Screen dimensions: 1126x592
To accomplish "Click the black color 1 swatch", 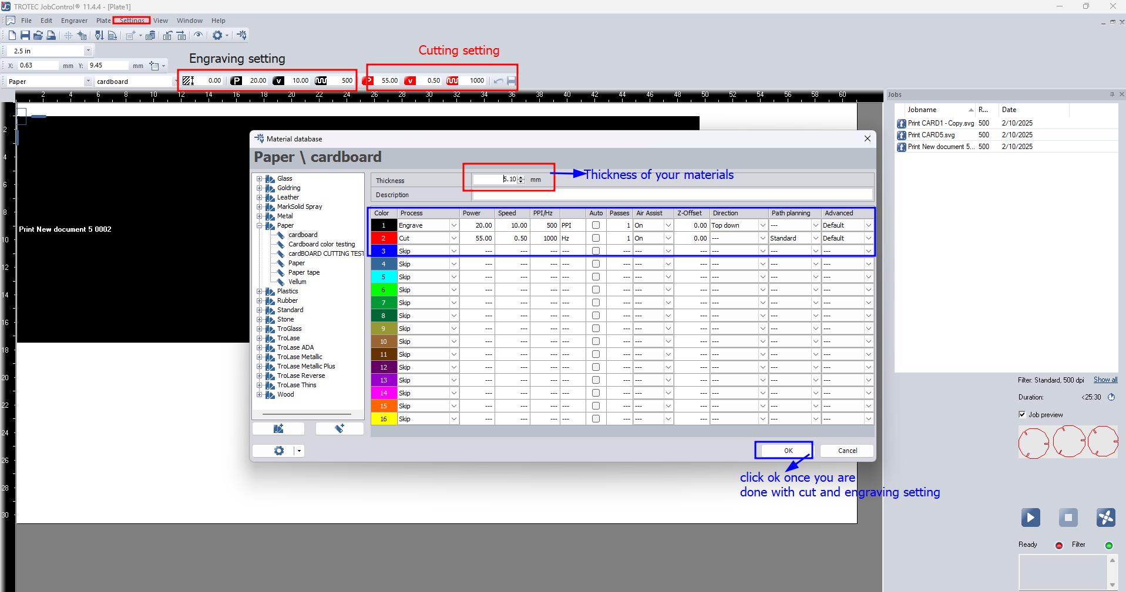I will pos(384,225).
